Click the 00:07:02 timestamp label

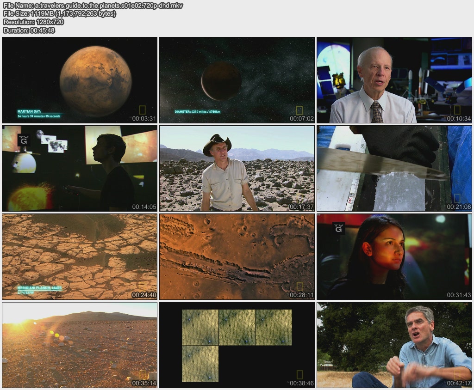point(301,119)
